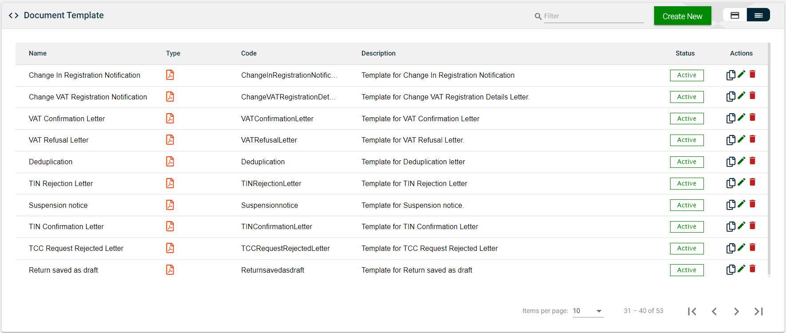The width and height of the screenshot is (786, 333).
Task: Go to the previous page
Action: pos(714,311)
